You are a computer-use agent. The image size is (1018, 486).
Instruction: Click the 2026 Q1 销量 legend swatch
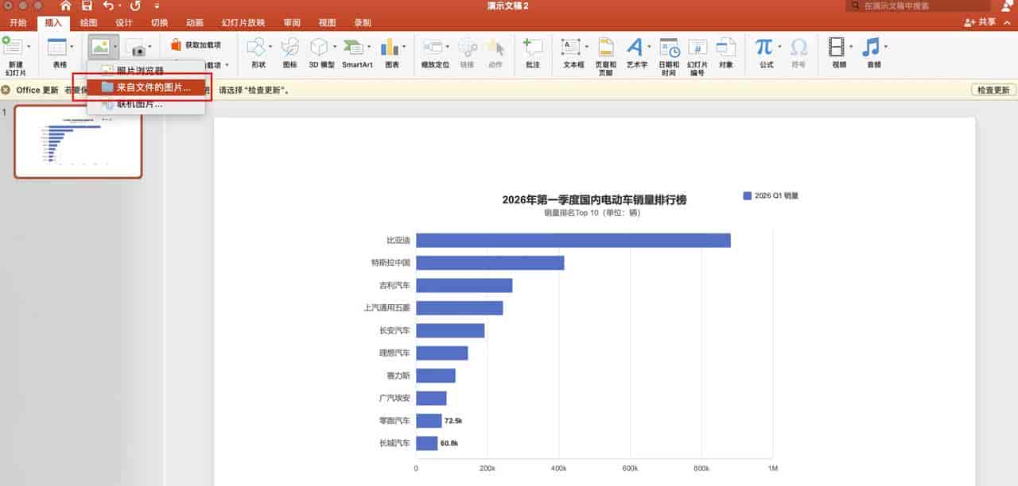click(x=747, y=195)
